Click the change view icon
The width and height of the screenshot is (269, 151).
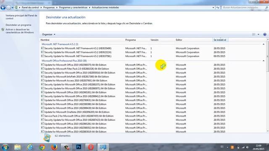coord(254,34)
